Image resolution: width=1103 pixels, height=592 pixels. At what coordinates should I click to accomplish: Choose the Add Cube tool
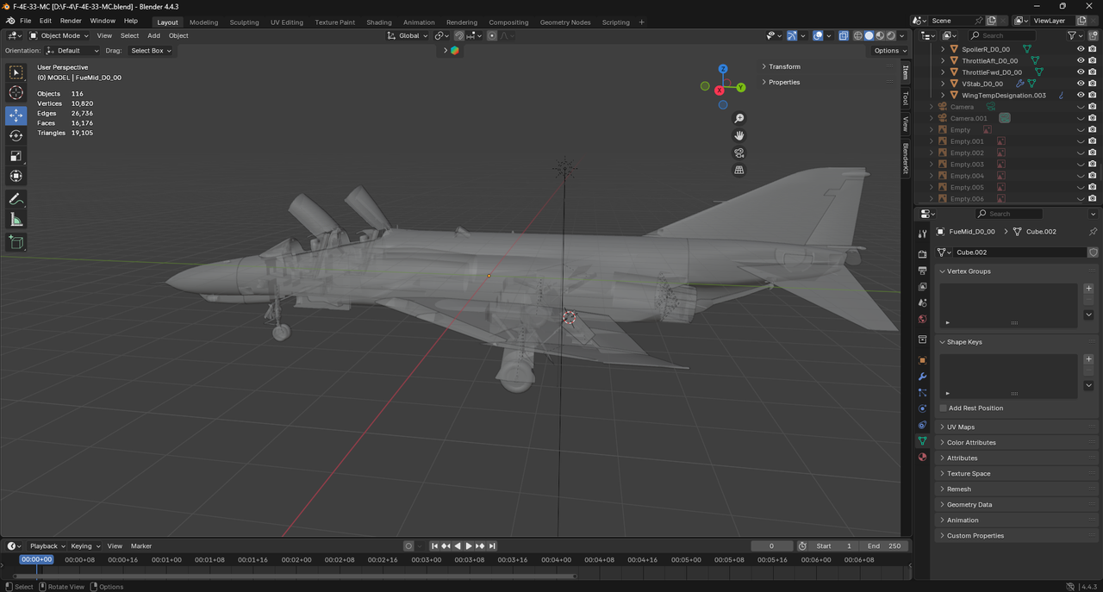pyautogui.click(x=16, y=243)
